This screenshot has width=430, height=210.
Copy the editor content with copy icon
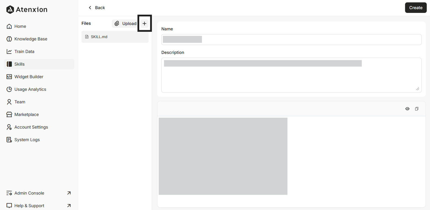click(417, 109)
